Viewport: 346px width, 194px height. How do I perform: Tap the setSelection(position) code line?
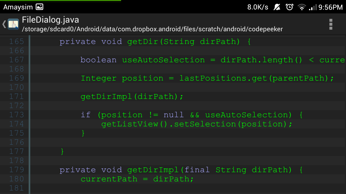coord(197,124)
